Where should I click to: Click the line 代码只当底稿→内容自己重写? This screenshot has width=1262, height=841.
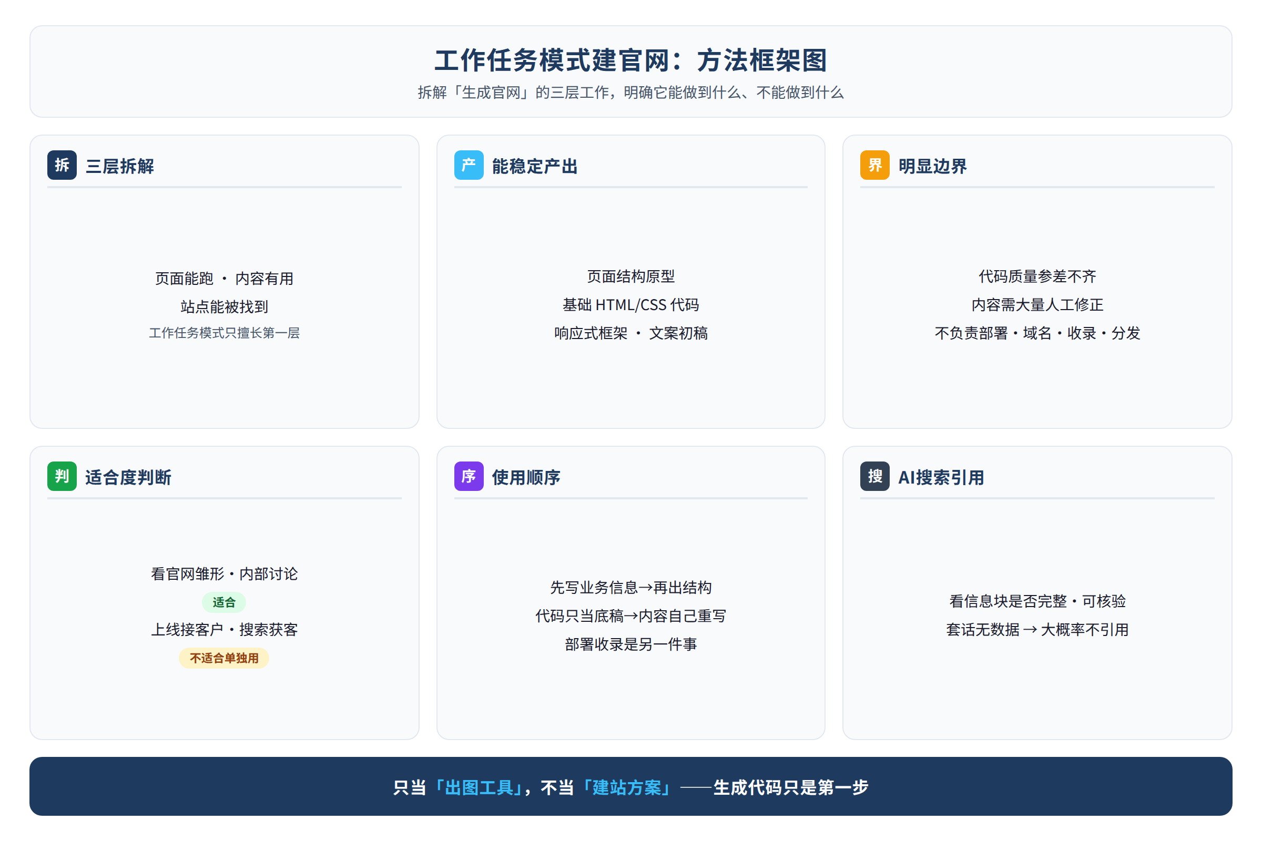click(631, 616)
